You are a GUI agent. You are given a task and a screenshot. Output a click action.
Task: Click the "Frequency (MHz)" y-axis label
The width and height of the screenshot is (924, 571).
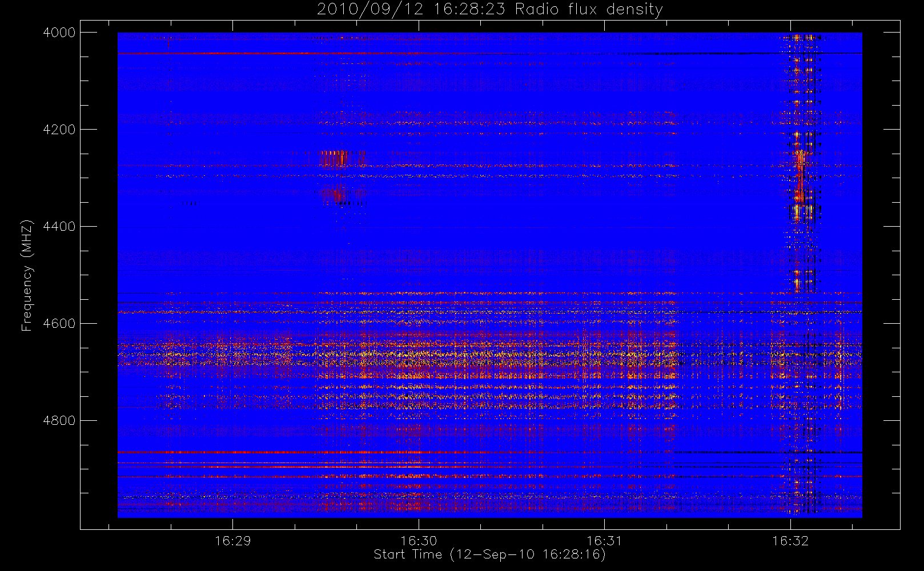[26, 276]
